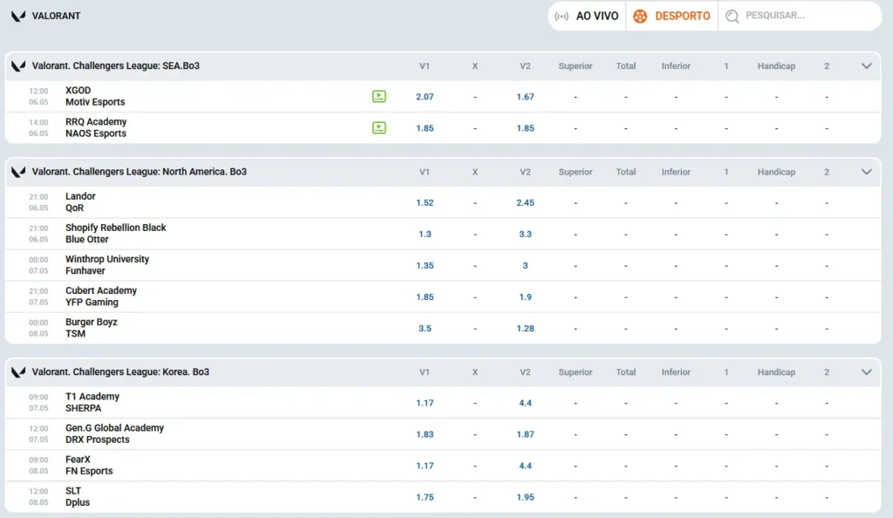Click Total column header in Korea section
Viewport: 893px width, 518px height.
pos(625,372)
